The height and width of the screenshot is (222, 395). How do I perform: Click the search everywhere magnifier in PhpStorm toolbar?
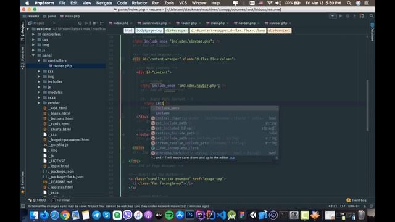(x=372, y=16)
